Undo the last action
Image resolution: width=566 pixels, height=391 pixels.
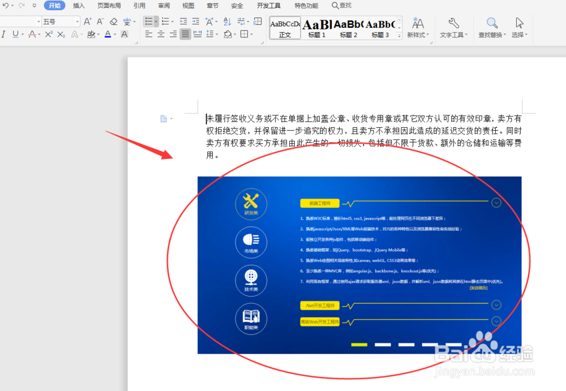[x=6, y=6]
